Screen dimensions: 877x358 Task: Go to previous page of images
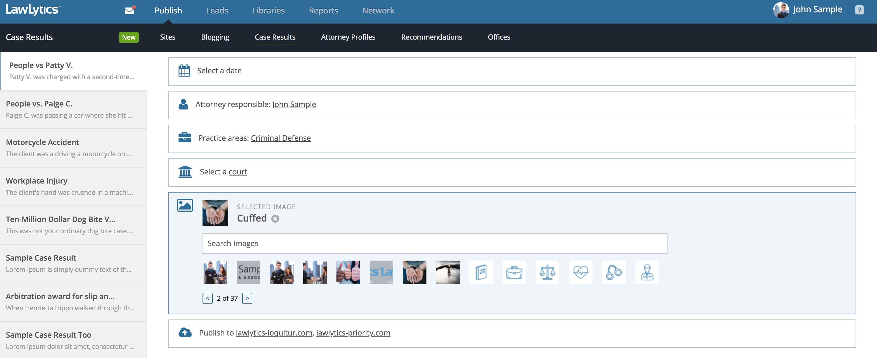coord(207,298)
